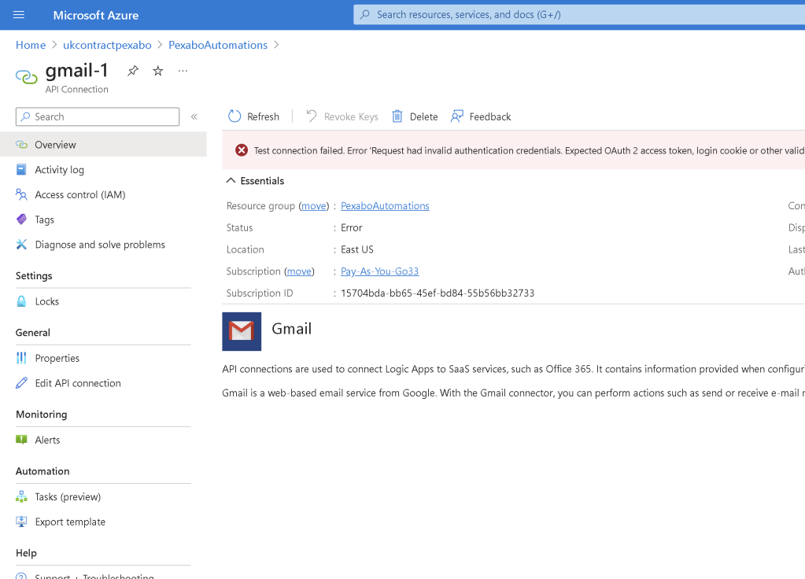The image size is (805, 579).
Task: Click the Tags purple icon
Action: coord(21,219)
